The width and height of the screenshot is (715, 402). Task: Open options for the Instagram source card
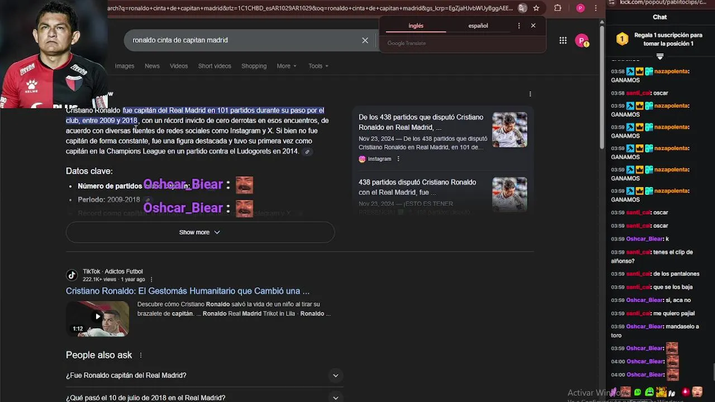click(x=398, y=159)
